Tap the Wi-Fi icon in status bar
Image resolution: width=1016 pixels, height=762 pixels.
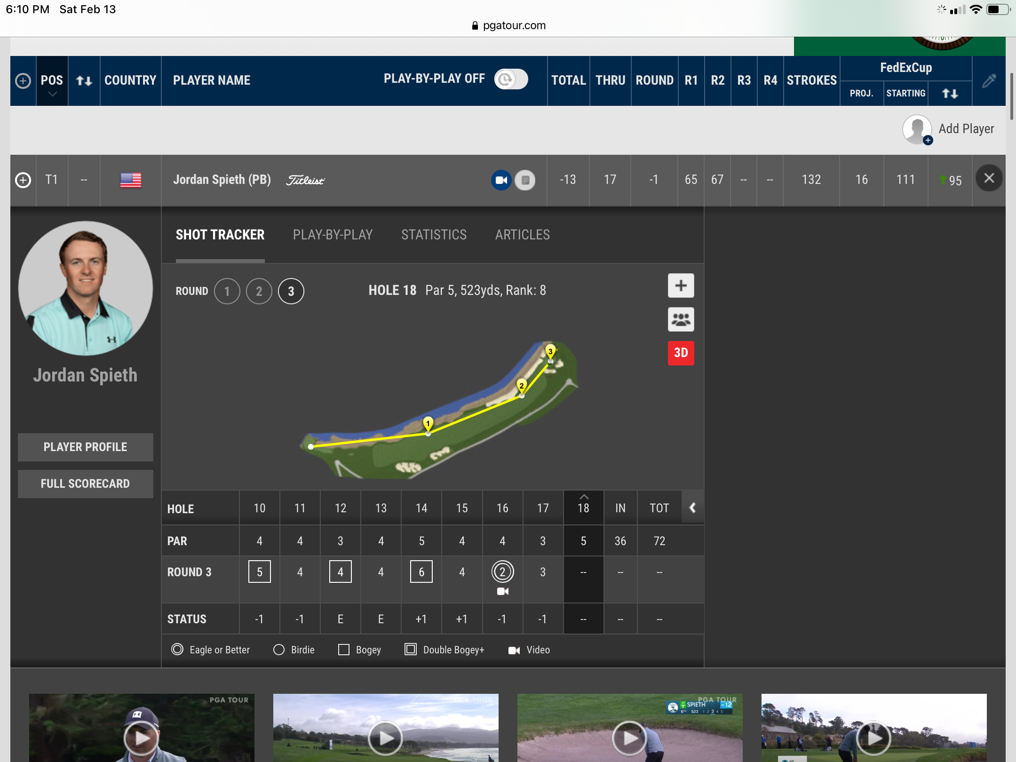point(976,9)
